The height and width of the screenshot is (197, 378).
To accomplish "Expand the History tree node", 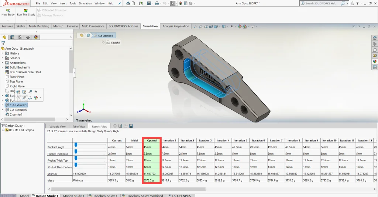I will [3, 53].
